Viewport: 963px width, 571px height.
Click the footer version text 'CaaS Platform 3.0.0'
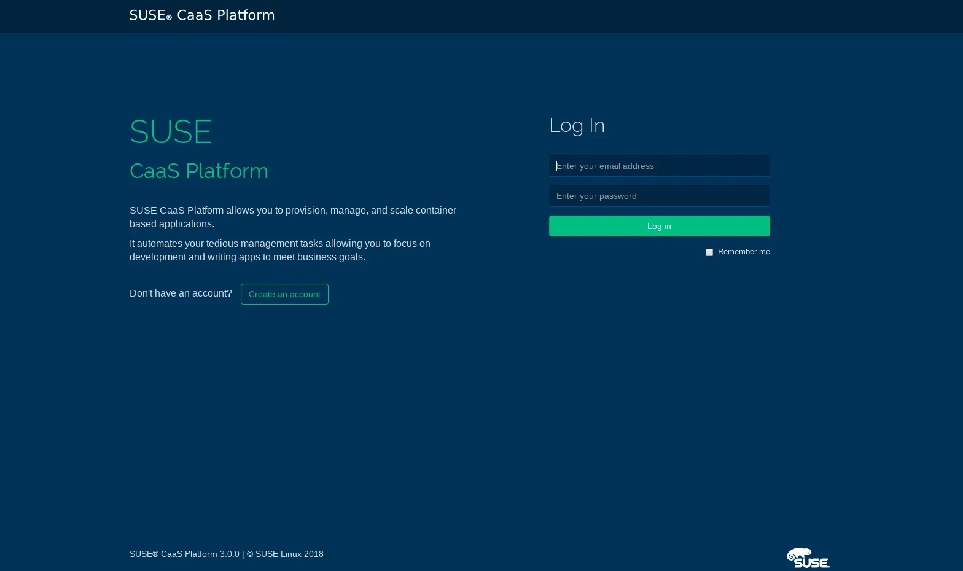[200, 554]
